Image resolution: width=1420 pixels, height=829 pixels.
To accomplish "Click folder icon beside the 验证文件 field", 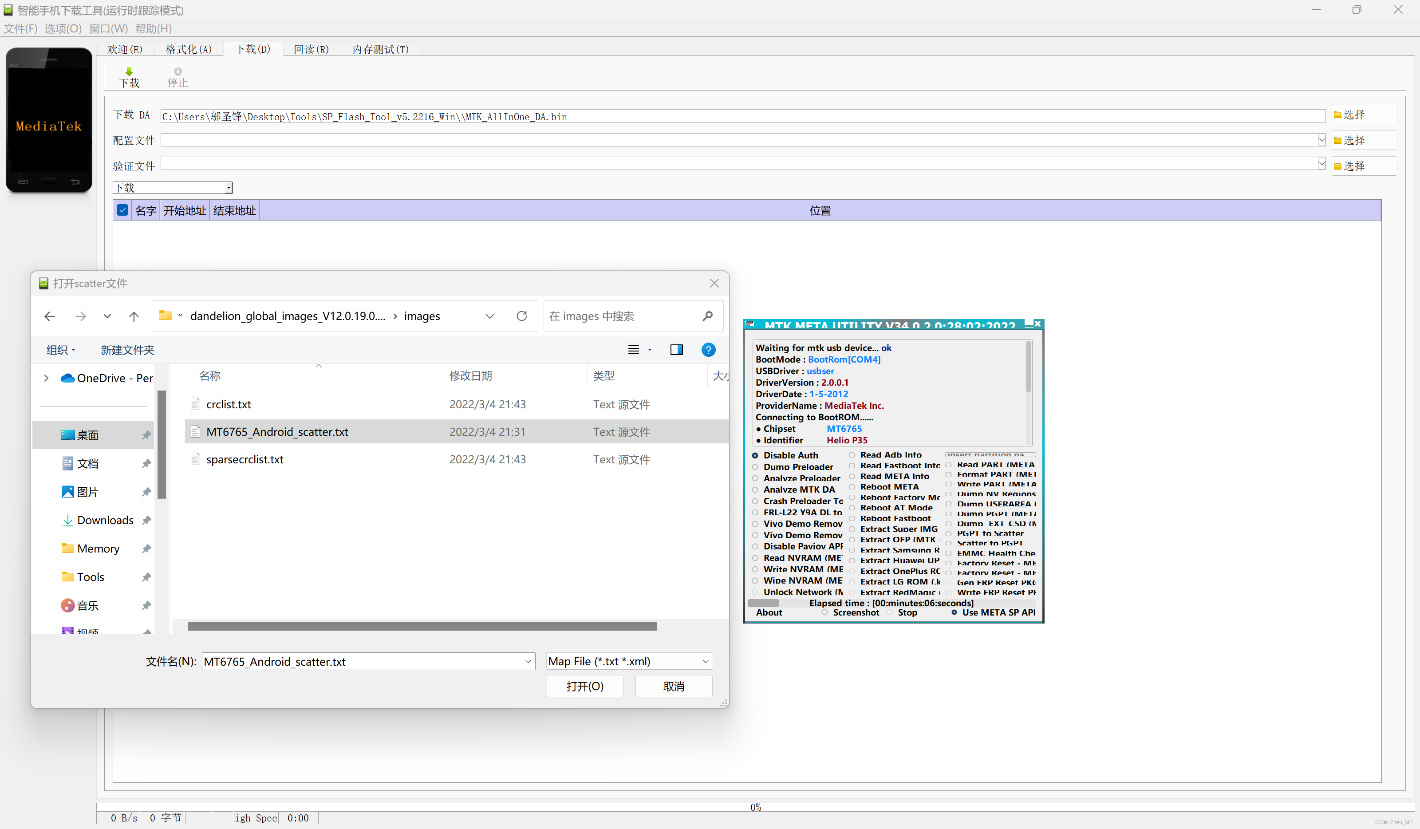I will point(1337,166).
